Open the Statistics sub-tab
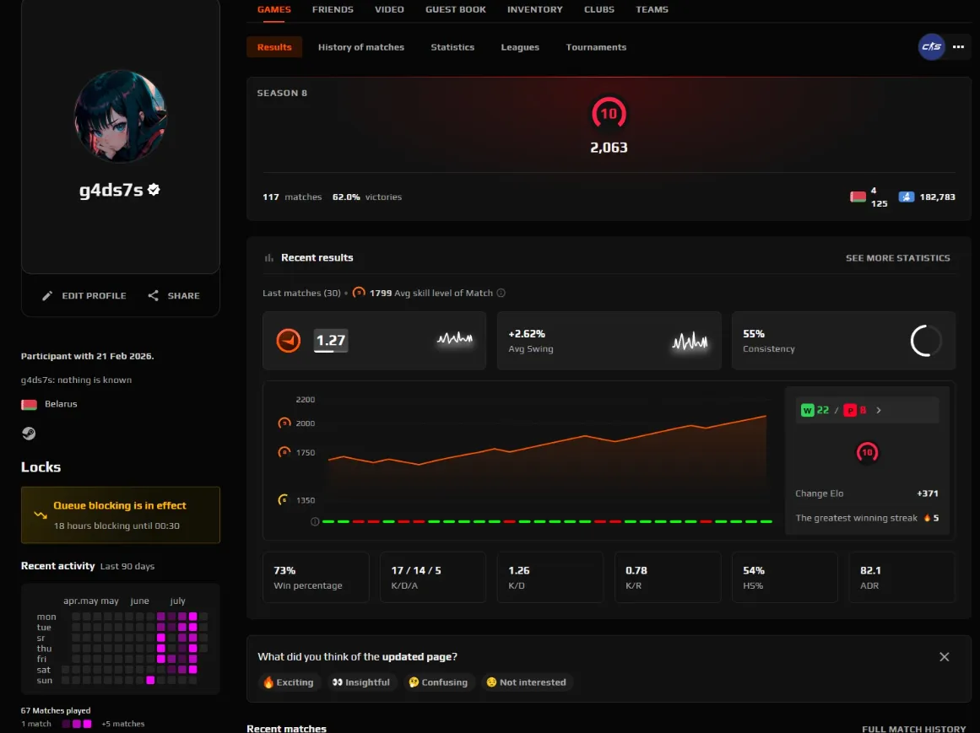Screen dimensions: 980x733 point(452,47)
